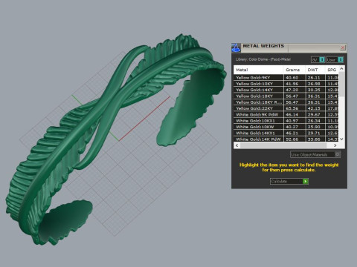The height and width of the screenshot is (267, 357).
Task: Click the horizontal scroll left arrow
Action: click(x=237, y=145)
